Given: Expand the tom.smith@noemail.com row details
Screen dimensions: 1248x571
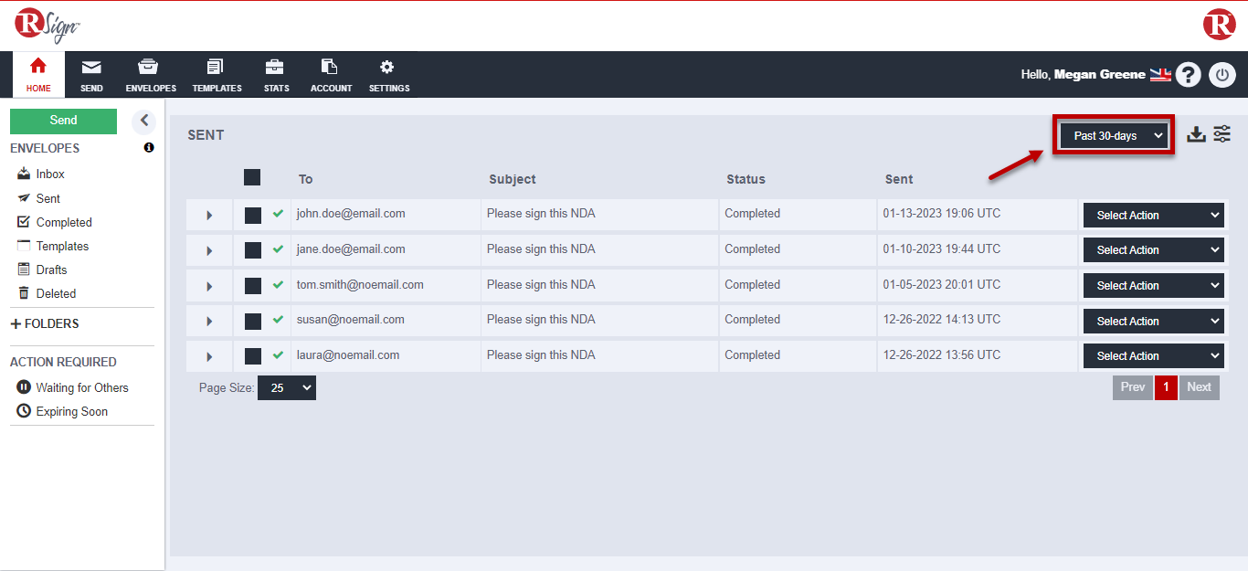Looking at the screenshot, I should (209, 286).
